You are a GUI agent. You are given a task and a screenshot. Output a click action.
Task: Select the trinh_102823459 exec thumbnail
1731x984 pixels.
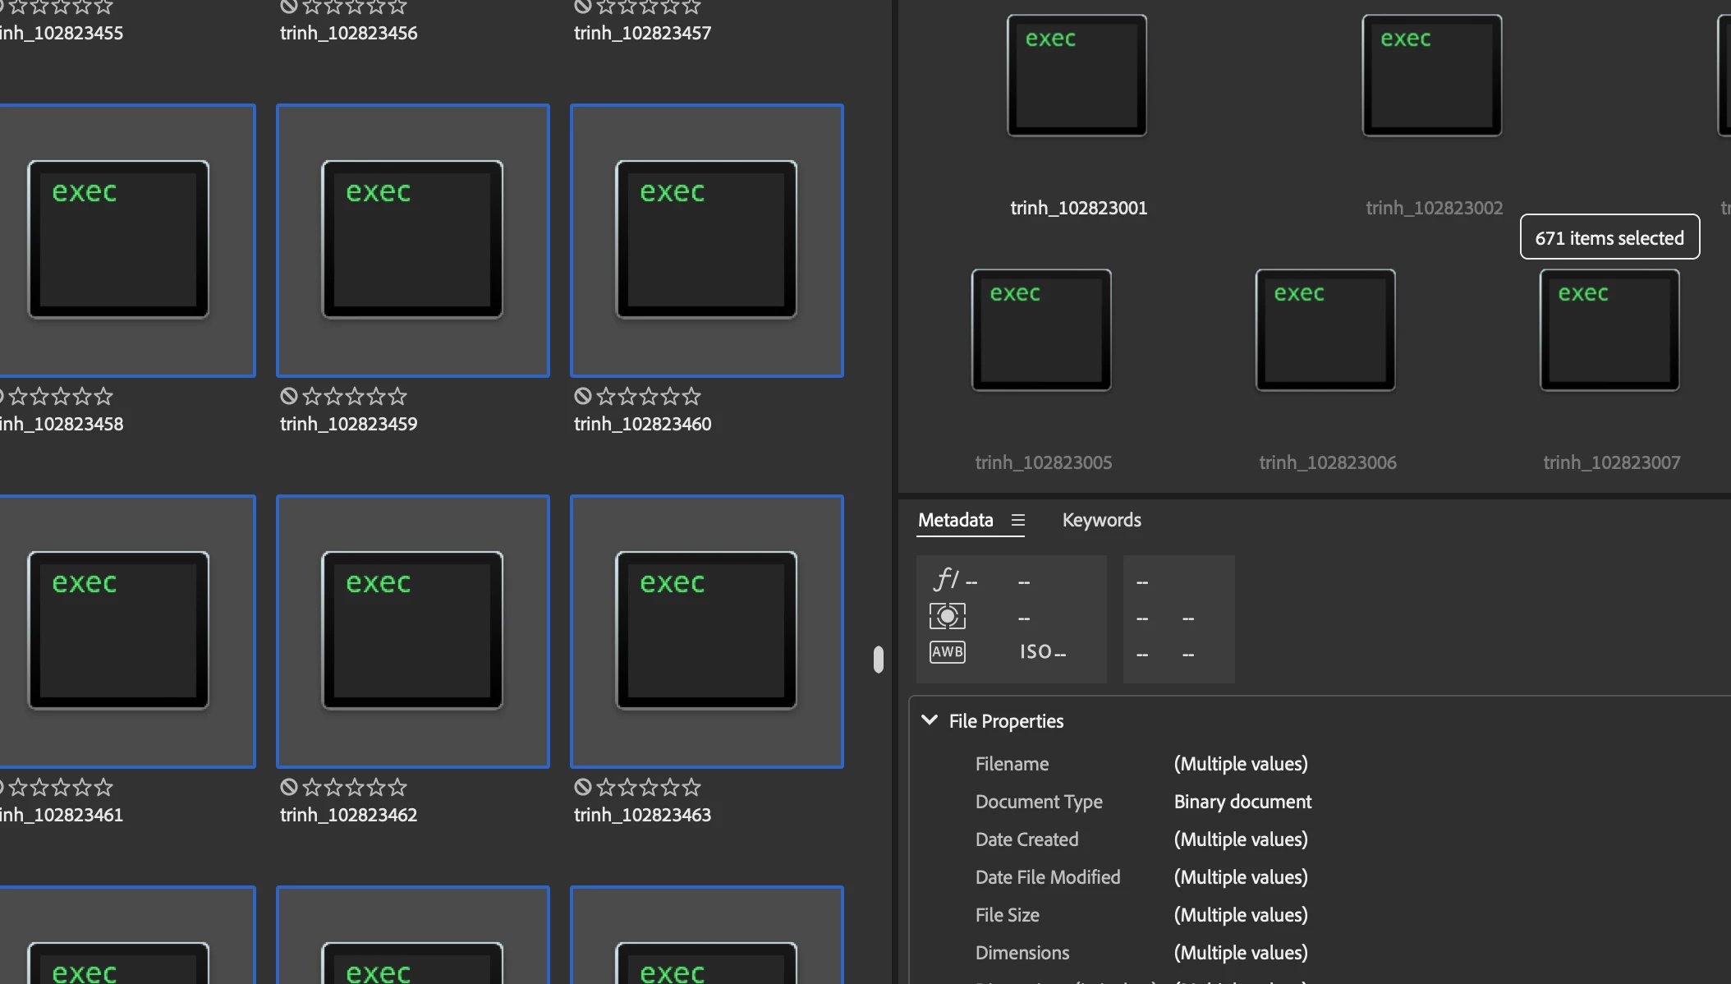coord(412,240)
